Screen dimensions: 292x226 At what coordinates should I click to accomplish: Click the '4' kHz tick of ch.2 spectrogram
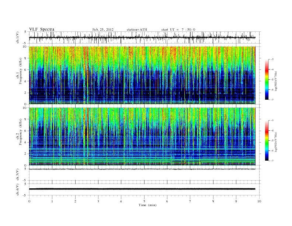(x=25, y=143)
